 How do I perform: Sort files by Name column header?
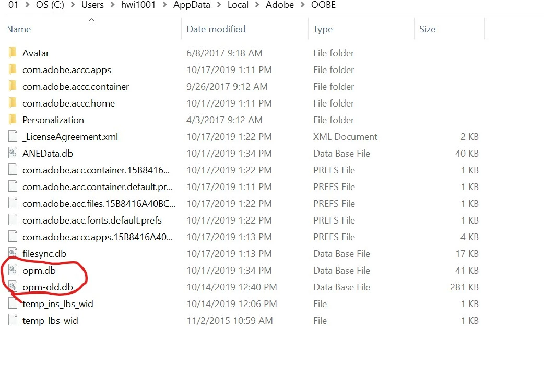coord(19,29)
